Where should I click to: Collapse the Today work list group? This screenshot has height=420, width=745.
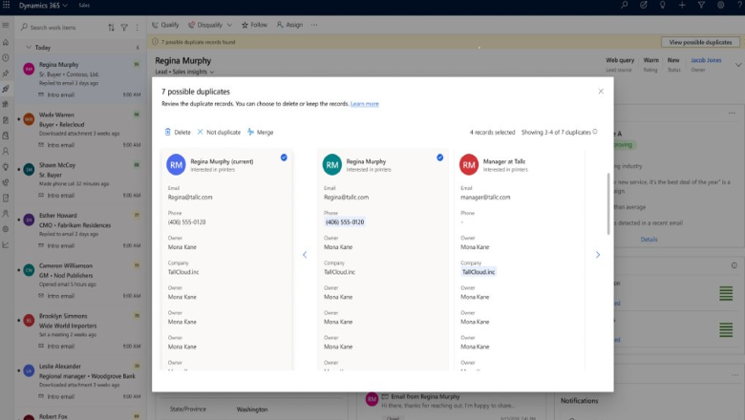pos(29,48)
